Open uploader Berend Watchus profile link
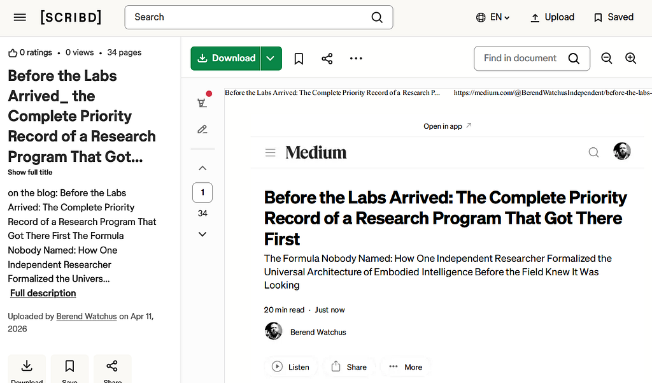 pos(87,316)
